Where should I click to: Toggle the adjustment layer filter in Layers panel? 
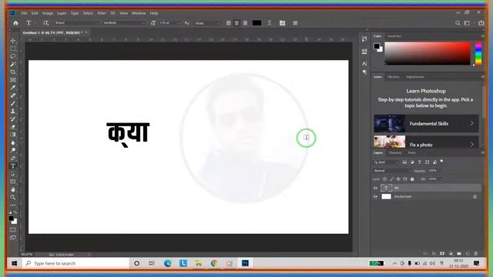pyautogui.click(x=412, y=162)
